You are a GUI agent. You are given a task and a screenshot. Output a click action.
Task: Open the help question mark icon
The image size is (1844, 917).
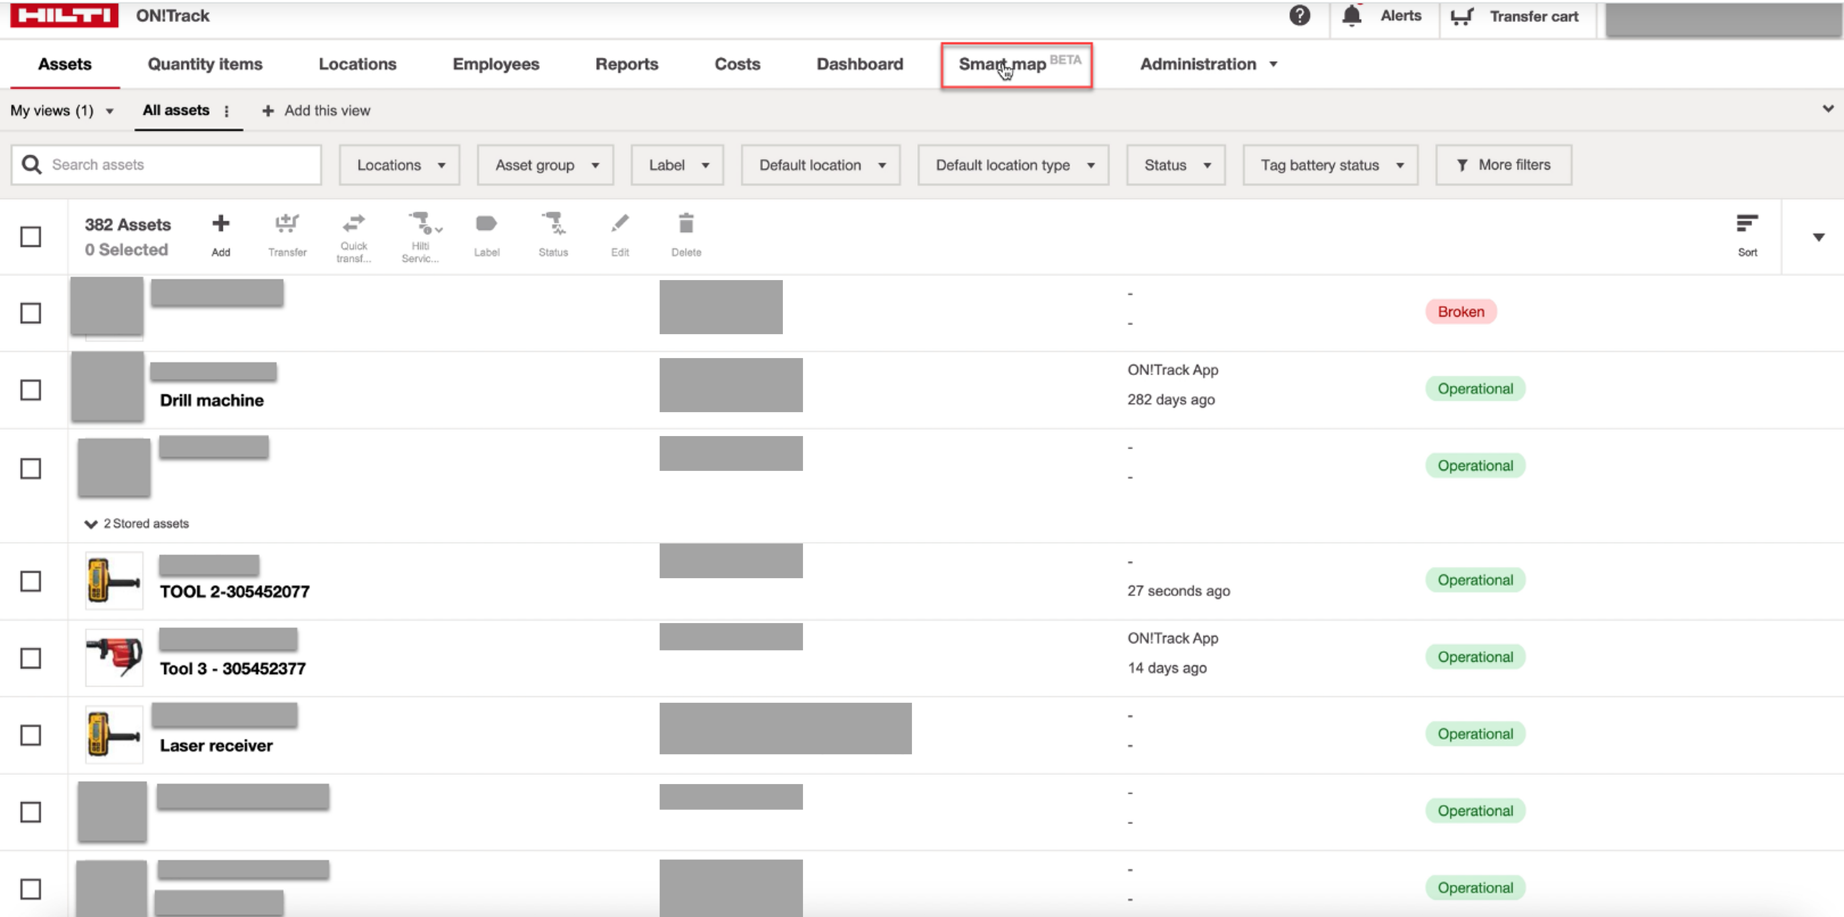(1299, 15)
